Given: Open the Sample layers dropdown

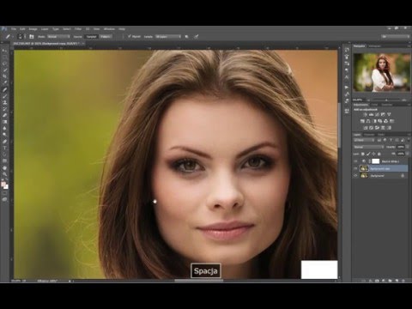Looking at the screenshot, I should pos(168,37).
